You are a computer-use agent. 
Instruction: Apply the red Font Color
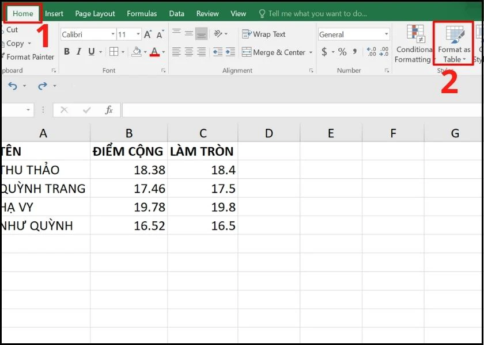[x=154, y=52]
